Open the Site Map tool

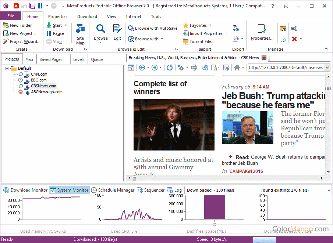point(80,34)
